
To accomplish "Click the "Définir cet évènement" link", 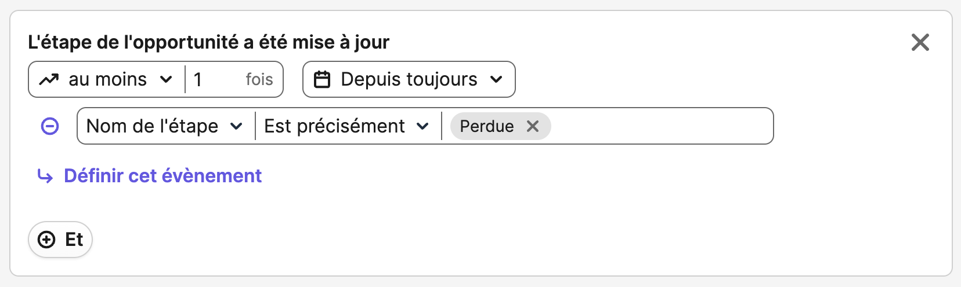I will [x=162, y=176].
